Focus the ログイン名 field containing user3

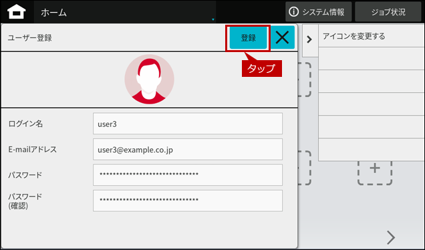(188, 124)
